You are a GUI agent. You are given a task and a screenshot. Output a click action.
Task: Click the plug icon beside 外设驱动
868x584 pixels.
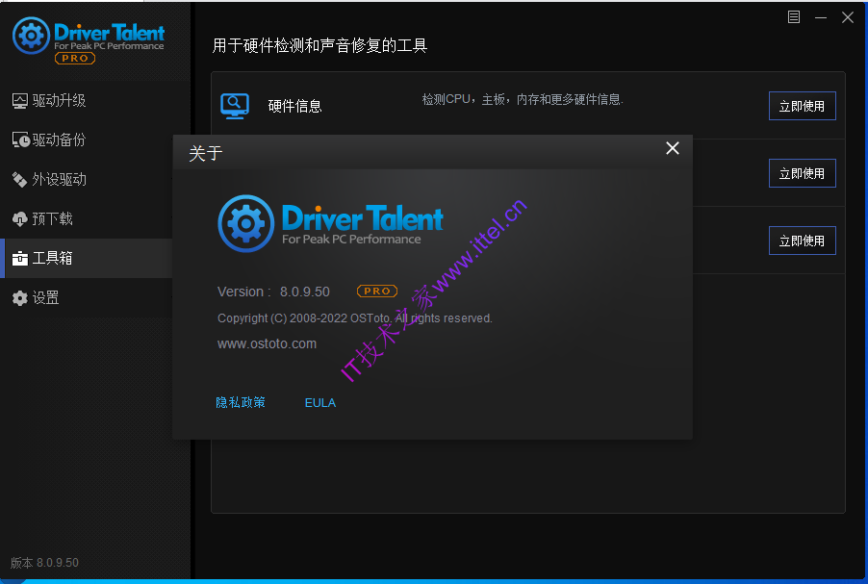[x=19, y=179]
